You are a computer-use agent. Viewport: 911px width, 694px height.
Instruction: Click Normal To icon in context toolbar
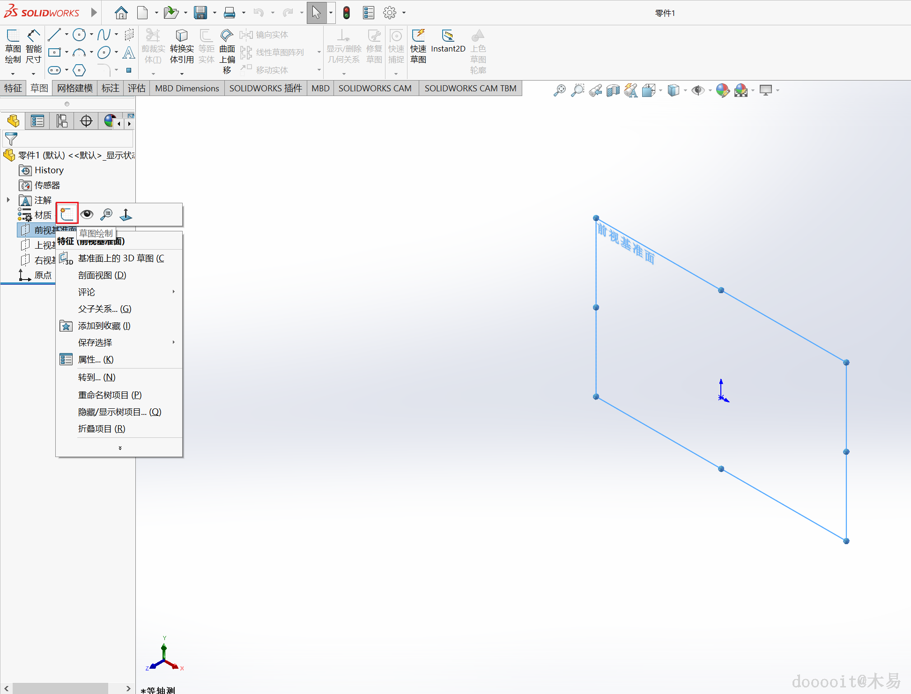(126, 214)
